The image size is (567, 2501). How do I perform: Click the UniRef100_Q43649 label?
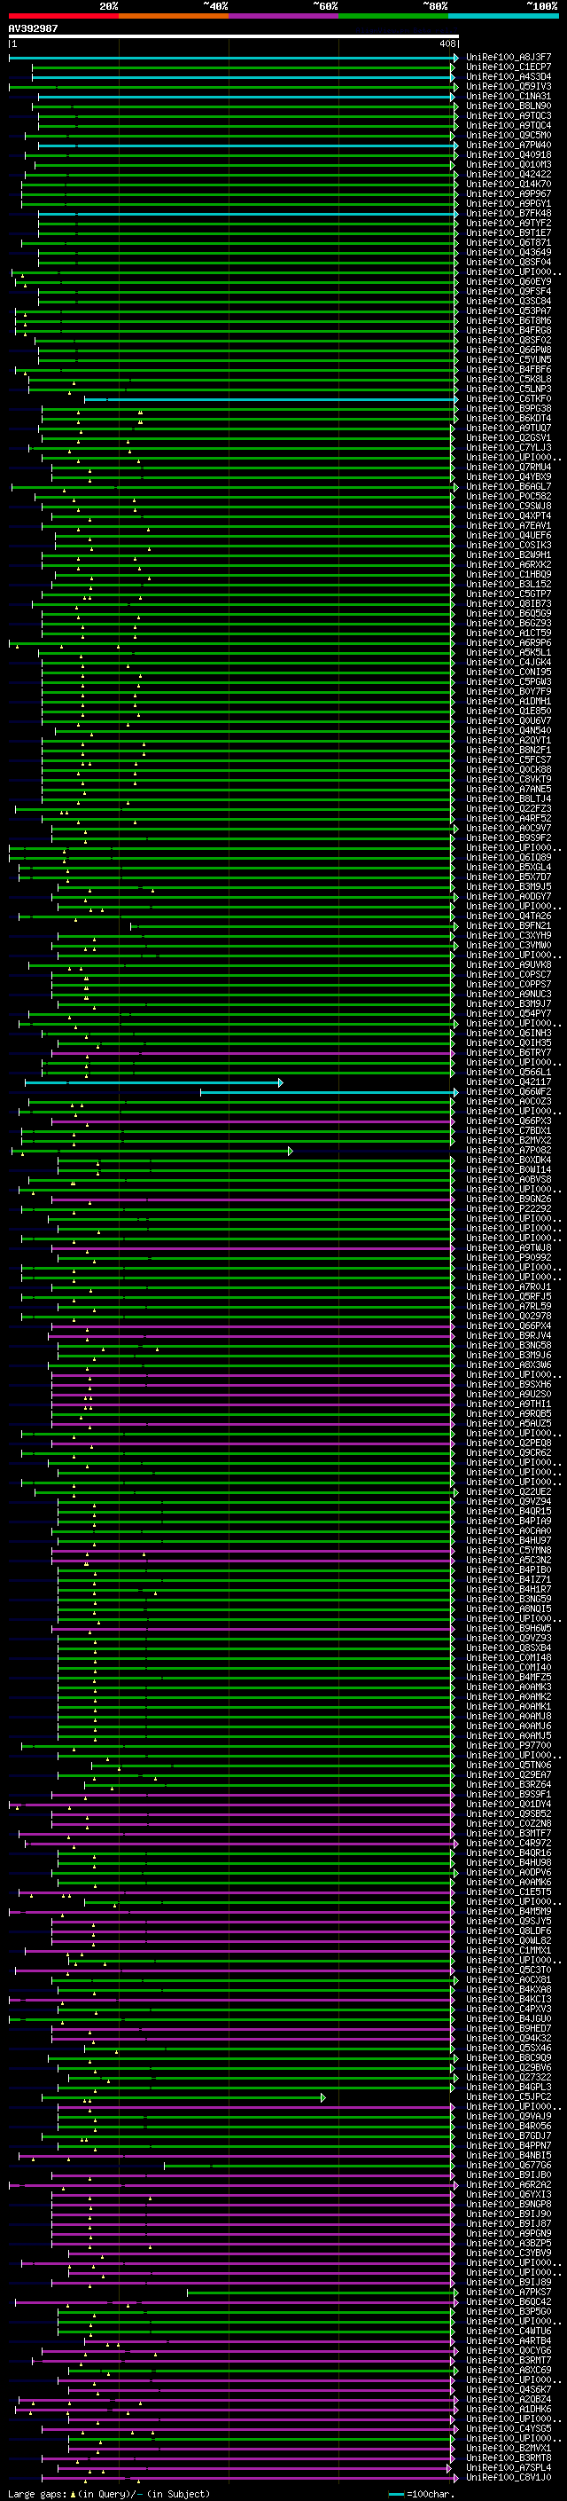[x=509, y=253]
